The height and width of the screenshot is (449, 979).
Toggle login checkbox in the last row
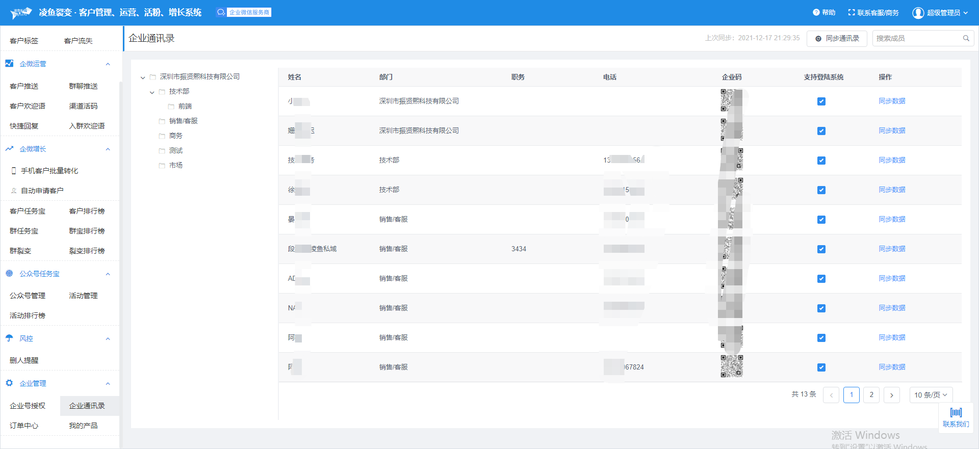[821, 367]
